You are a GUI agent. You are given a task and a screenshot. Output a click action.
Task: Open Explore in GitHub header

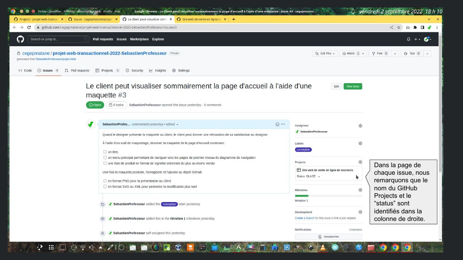click(x=158, y=39)
